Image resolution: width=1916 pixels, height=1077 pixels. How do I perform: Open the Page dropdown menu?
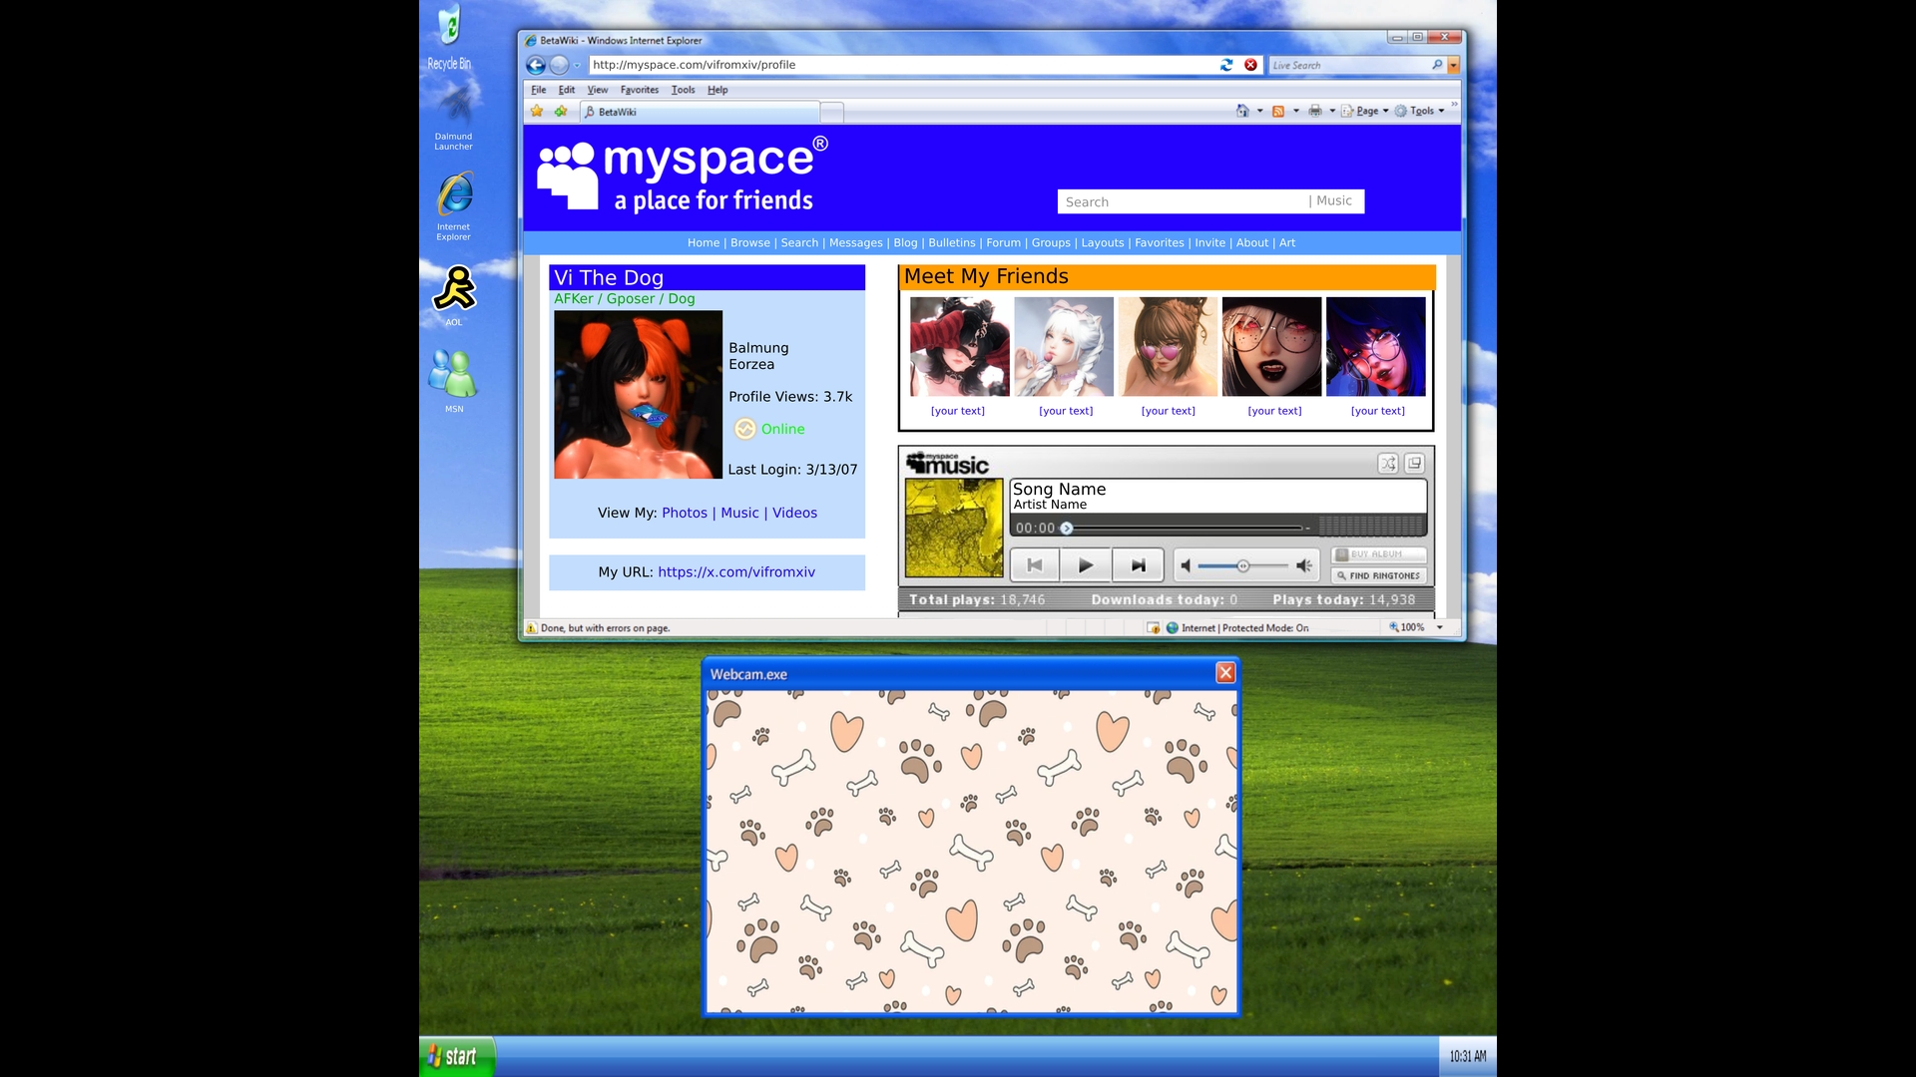1366,111
